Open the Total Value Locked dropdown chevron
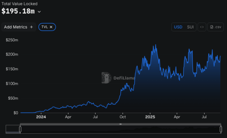This screenshot has height=138, width=227. pyautogui.click(x=39, y=12)
